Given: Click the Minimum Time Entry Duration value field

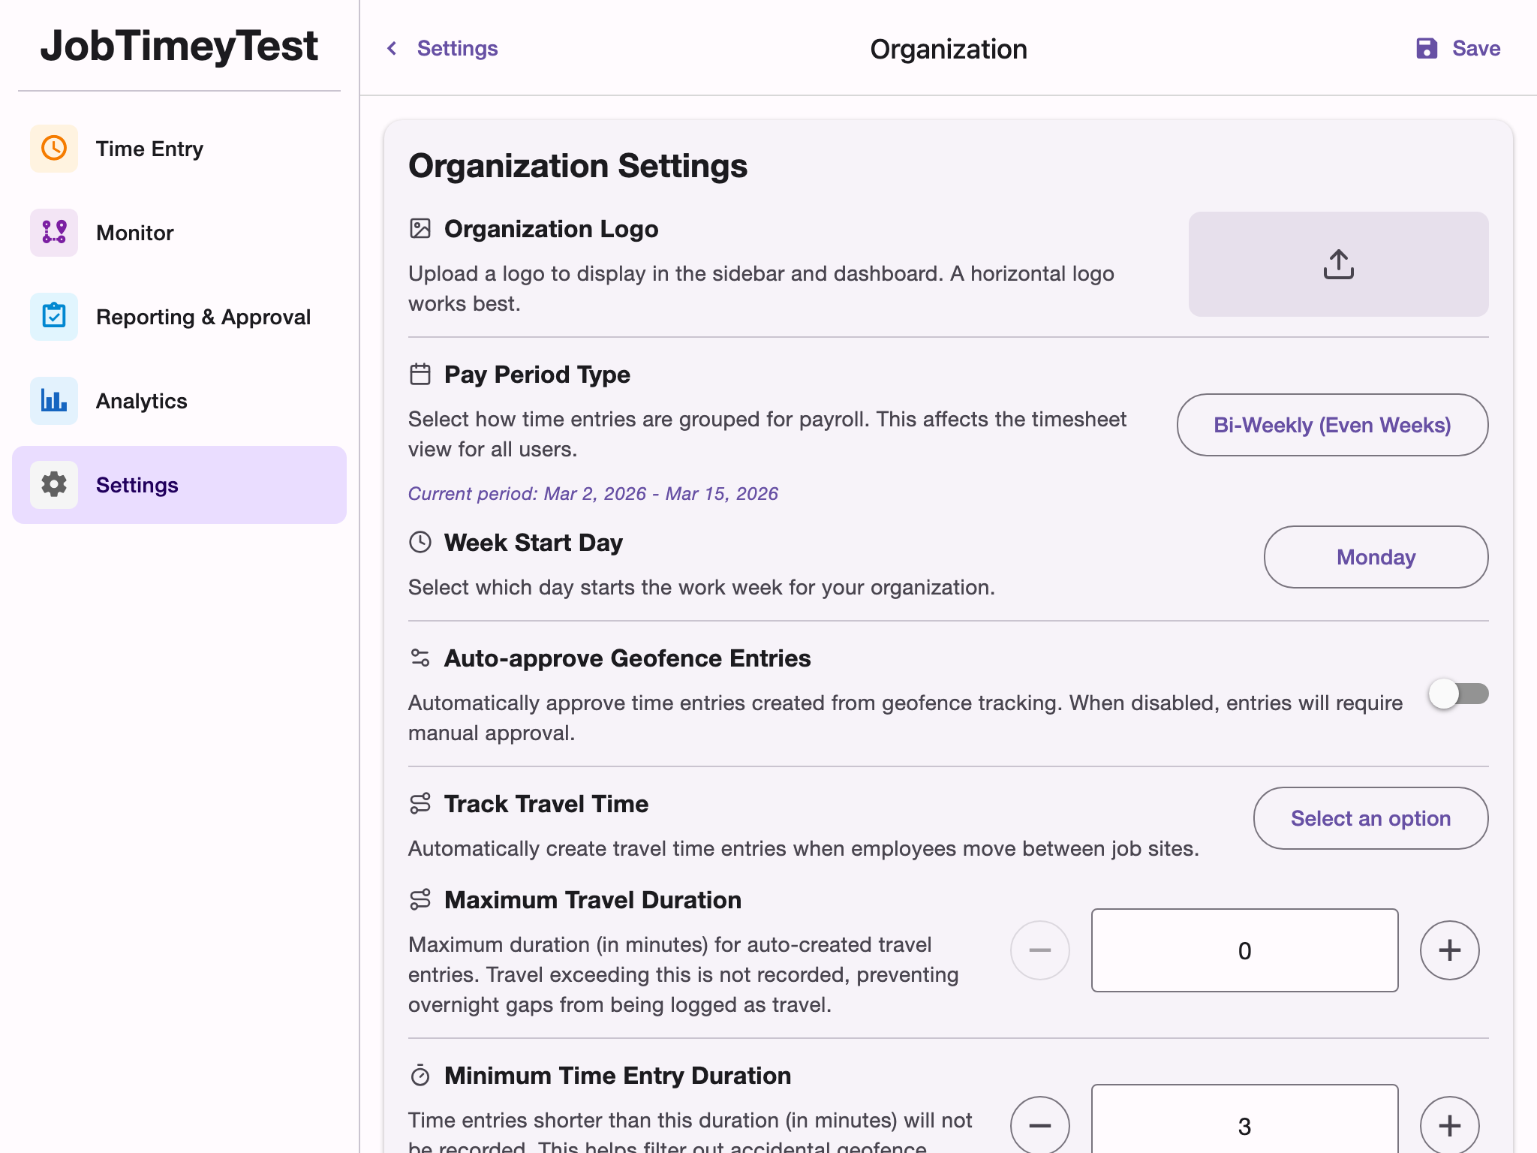Looking at the screenshot, I should click(1244, 1124).
